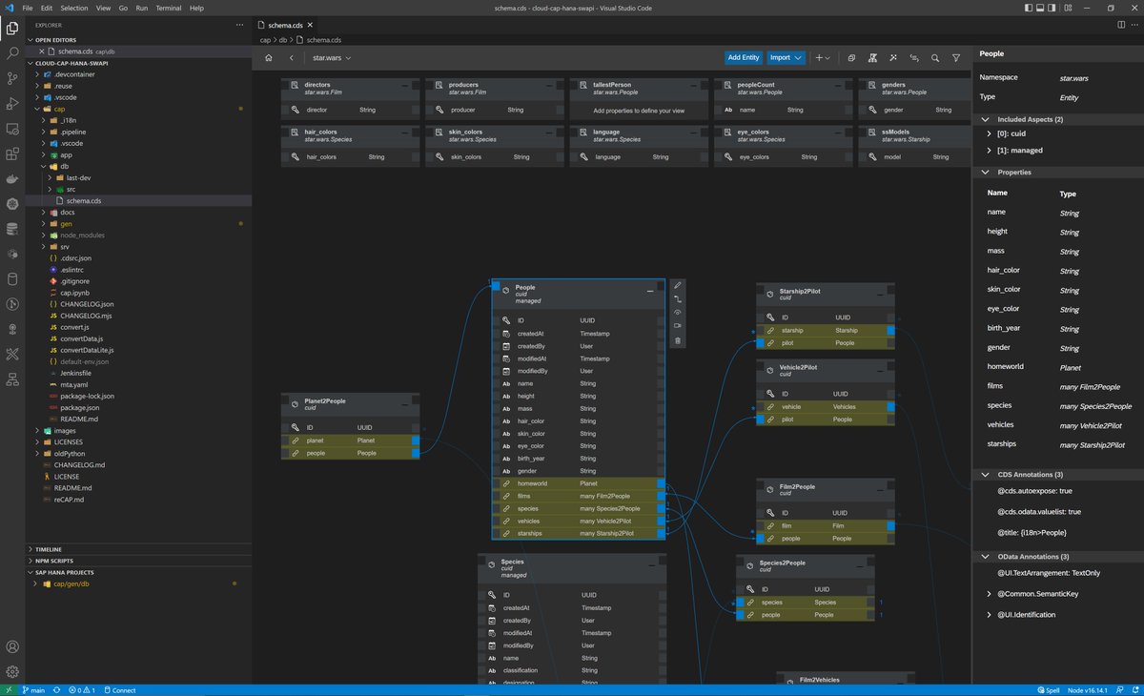Click the auto layout icon in toolbar
This screenshot has width=1144, height=696.
(x=873, y=58)
